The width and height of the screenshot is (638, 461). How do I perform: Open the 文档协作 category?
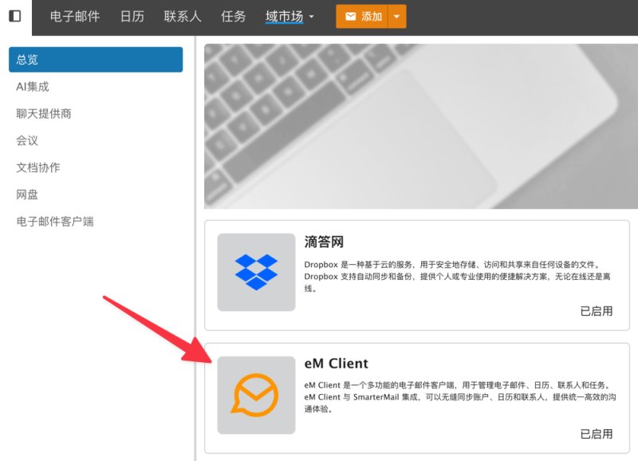point(37,167)
